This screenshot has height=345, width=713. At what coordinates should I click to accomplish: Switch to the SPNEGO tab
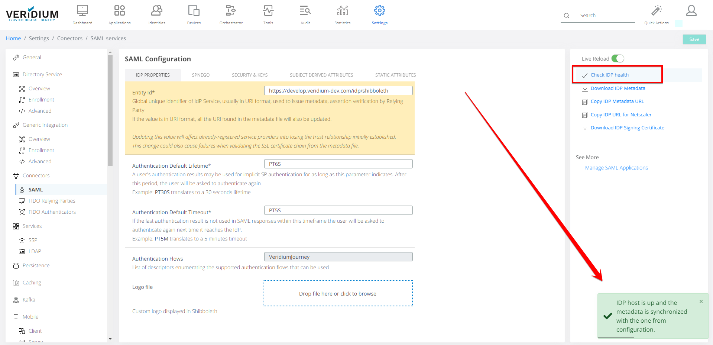(201, 75)
